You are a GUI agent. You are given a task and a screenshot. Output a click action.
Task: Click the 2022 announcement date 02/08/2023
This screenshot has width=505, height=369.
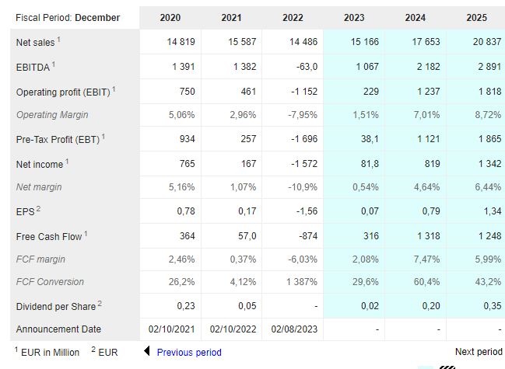[294, 329]
